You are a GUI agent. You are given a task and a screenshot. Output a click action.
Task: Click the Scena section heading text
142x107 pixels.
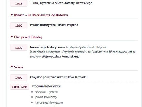(18, 67)
